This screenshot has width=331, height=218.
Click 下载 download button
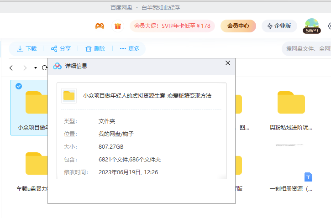coord(26,49)
